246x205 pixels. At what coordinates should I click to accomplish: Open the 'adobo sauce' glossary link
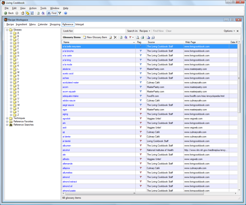(69, 100)
